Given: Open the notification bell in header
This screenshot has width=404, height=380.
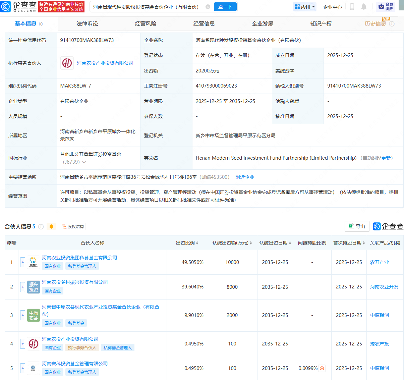Looking at the screenshot, I should pos(364,7).
